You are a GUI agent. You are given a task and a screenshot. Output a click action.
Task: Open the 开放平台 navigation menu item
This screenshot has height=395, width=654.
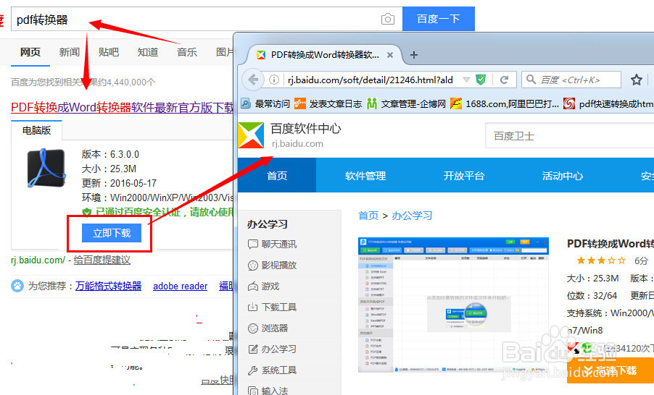click(x=464, y=176)
